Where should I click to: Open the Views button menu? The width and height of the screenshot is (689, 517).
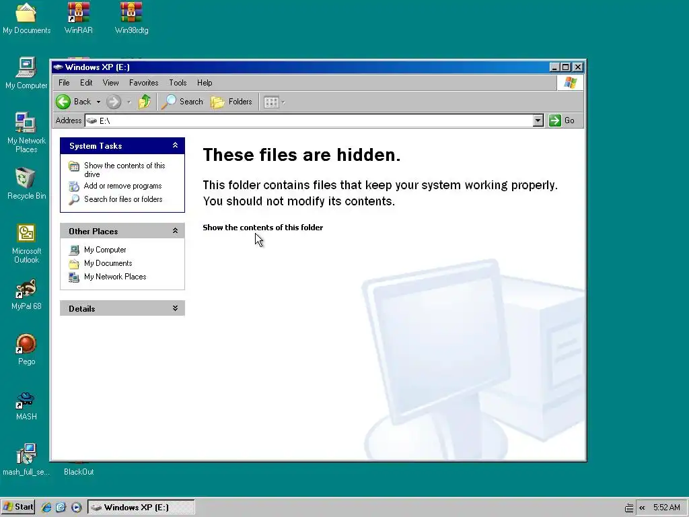click(275, 102)
